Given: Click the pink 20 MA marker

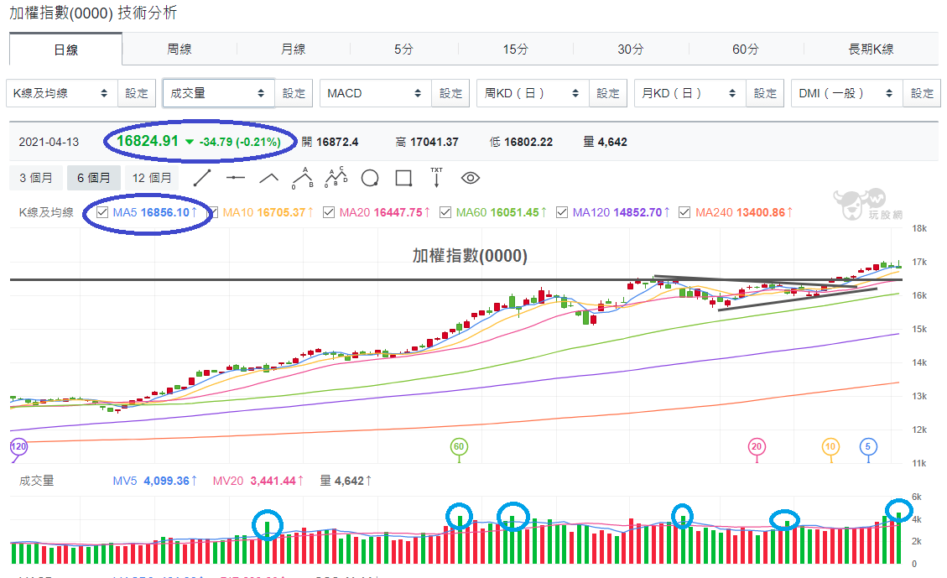Looking at the screenshot, I should click(x=757, y=447).
